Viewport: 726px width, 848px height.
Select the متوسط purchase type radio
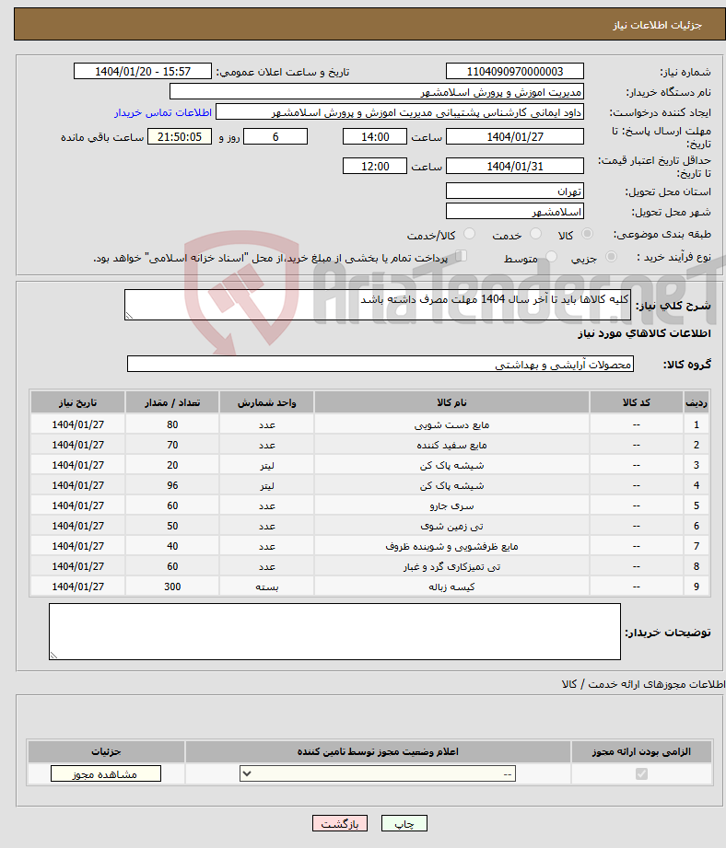click(x=551, y=257)
